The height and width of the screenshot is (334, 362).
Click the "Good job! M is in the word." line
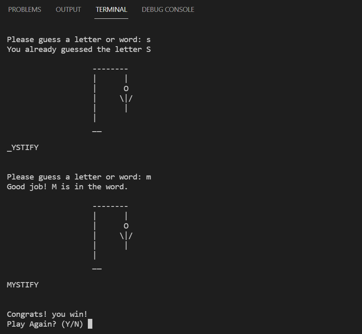[x=67, y=187]
